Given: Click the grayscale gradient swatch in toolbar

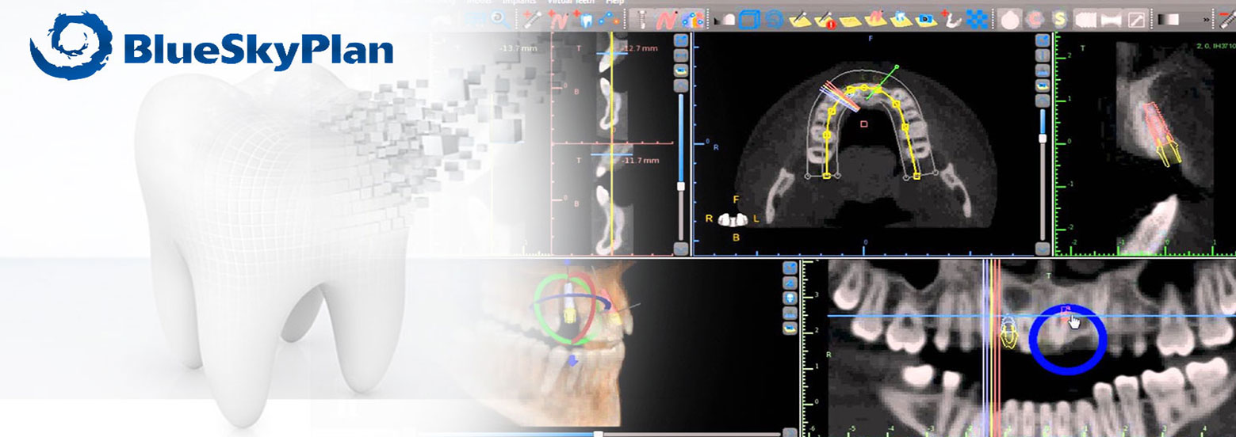Looking at the screenshot, I should click(1169, 19).
